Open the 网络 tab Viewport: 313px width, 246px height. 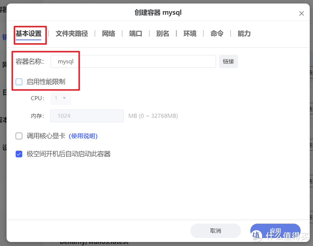click(x=109, y=34)
